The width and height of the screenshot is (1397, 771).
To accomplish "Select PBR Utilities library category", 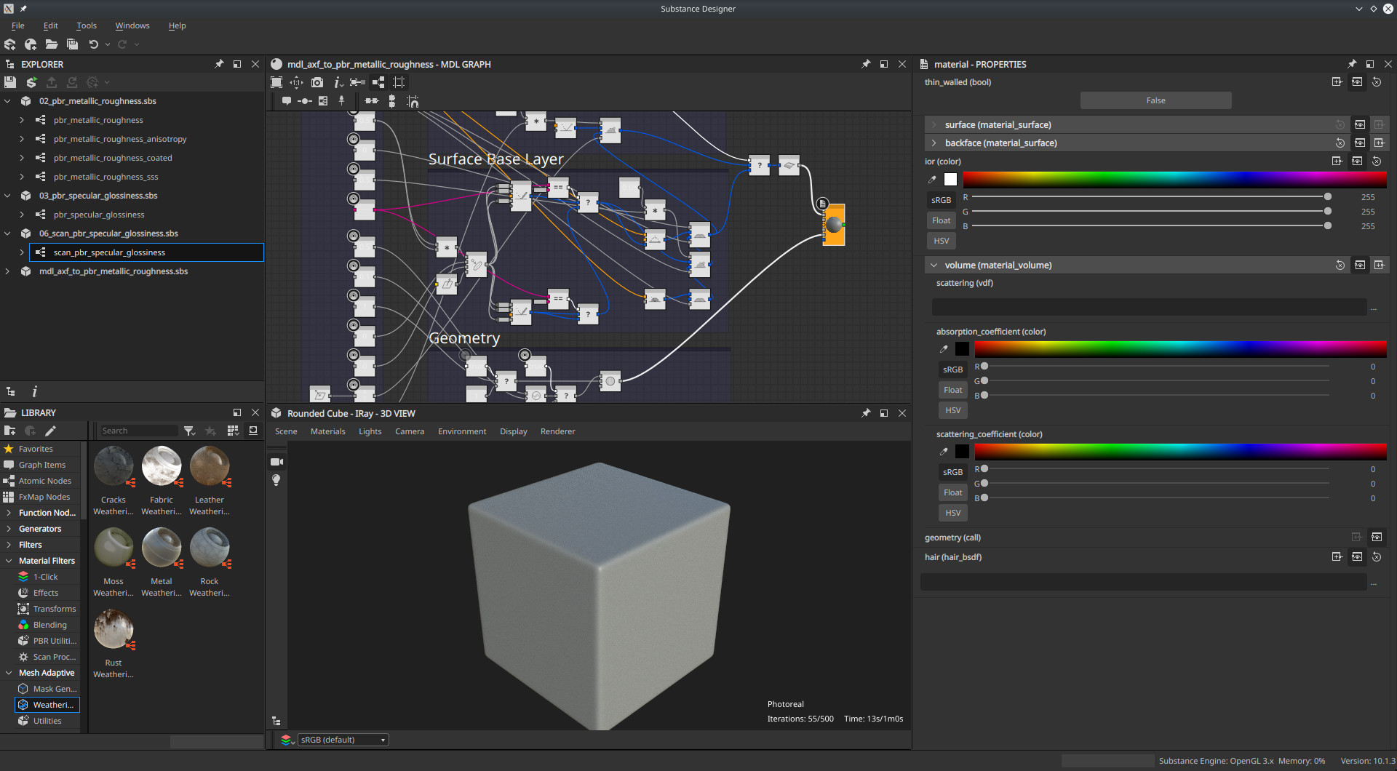I will click(47, 641).
